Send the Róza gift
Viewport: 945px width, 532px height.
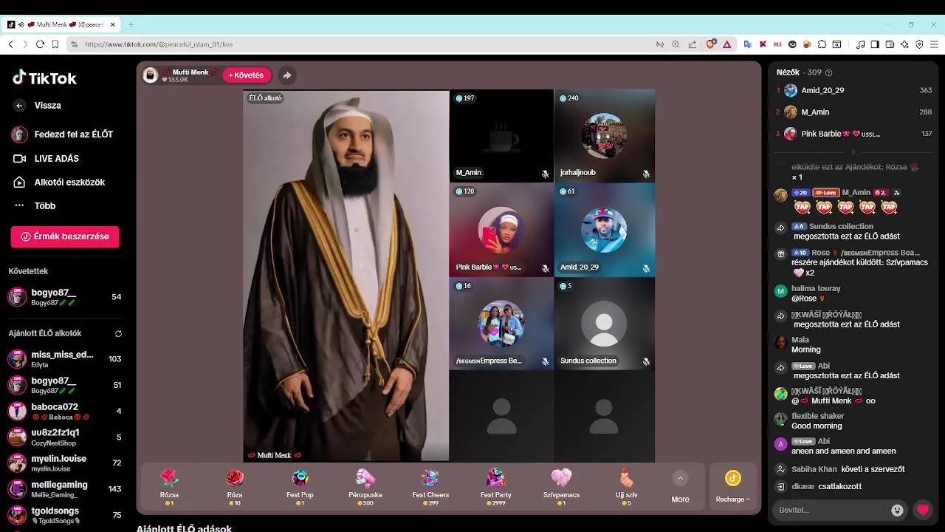pyautogui.click(x=235, y=486)
